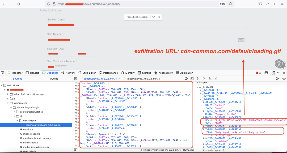Collapse the Scopes section
287x153 pixels.
197,83
